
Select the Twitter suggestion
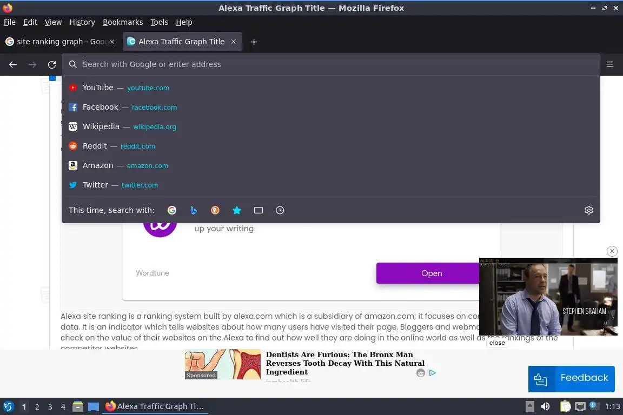[330, 185]
